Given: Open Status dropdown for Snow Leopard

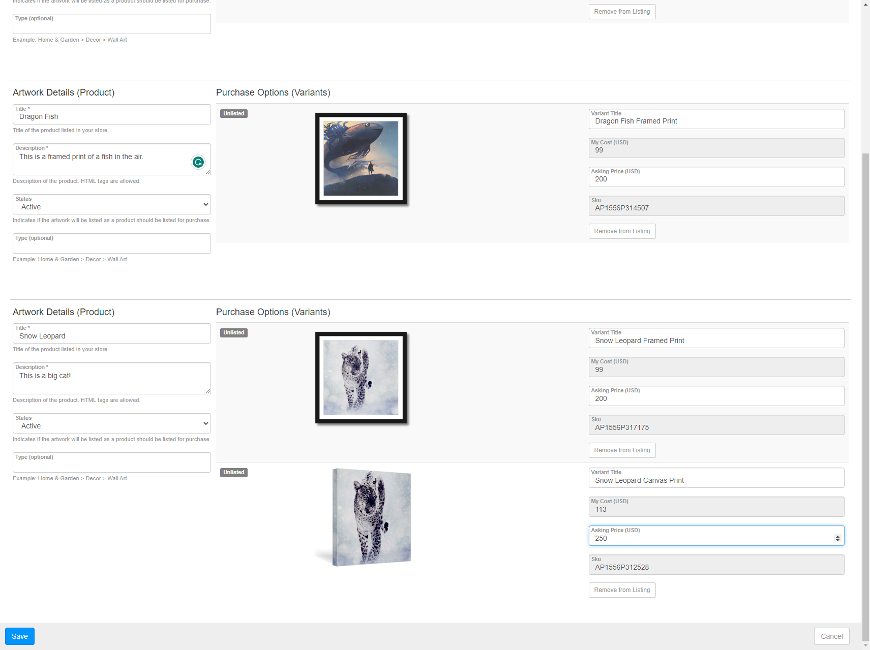Looking at the screenshot, I should tap(112, 423).
